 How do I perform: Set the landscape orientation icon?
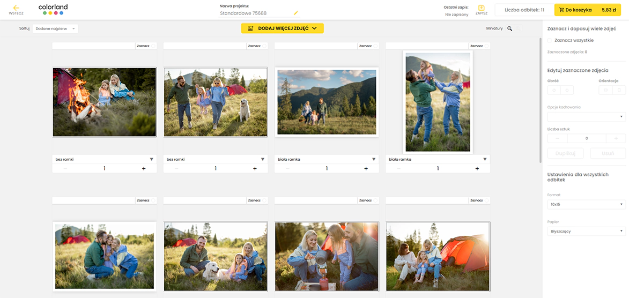coord(605,90)
